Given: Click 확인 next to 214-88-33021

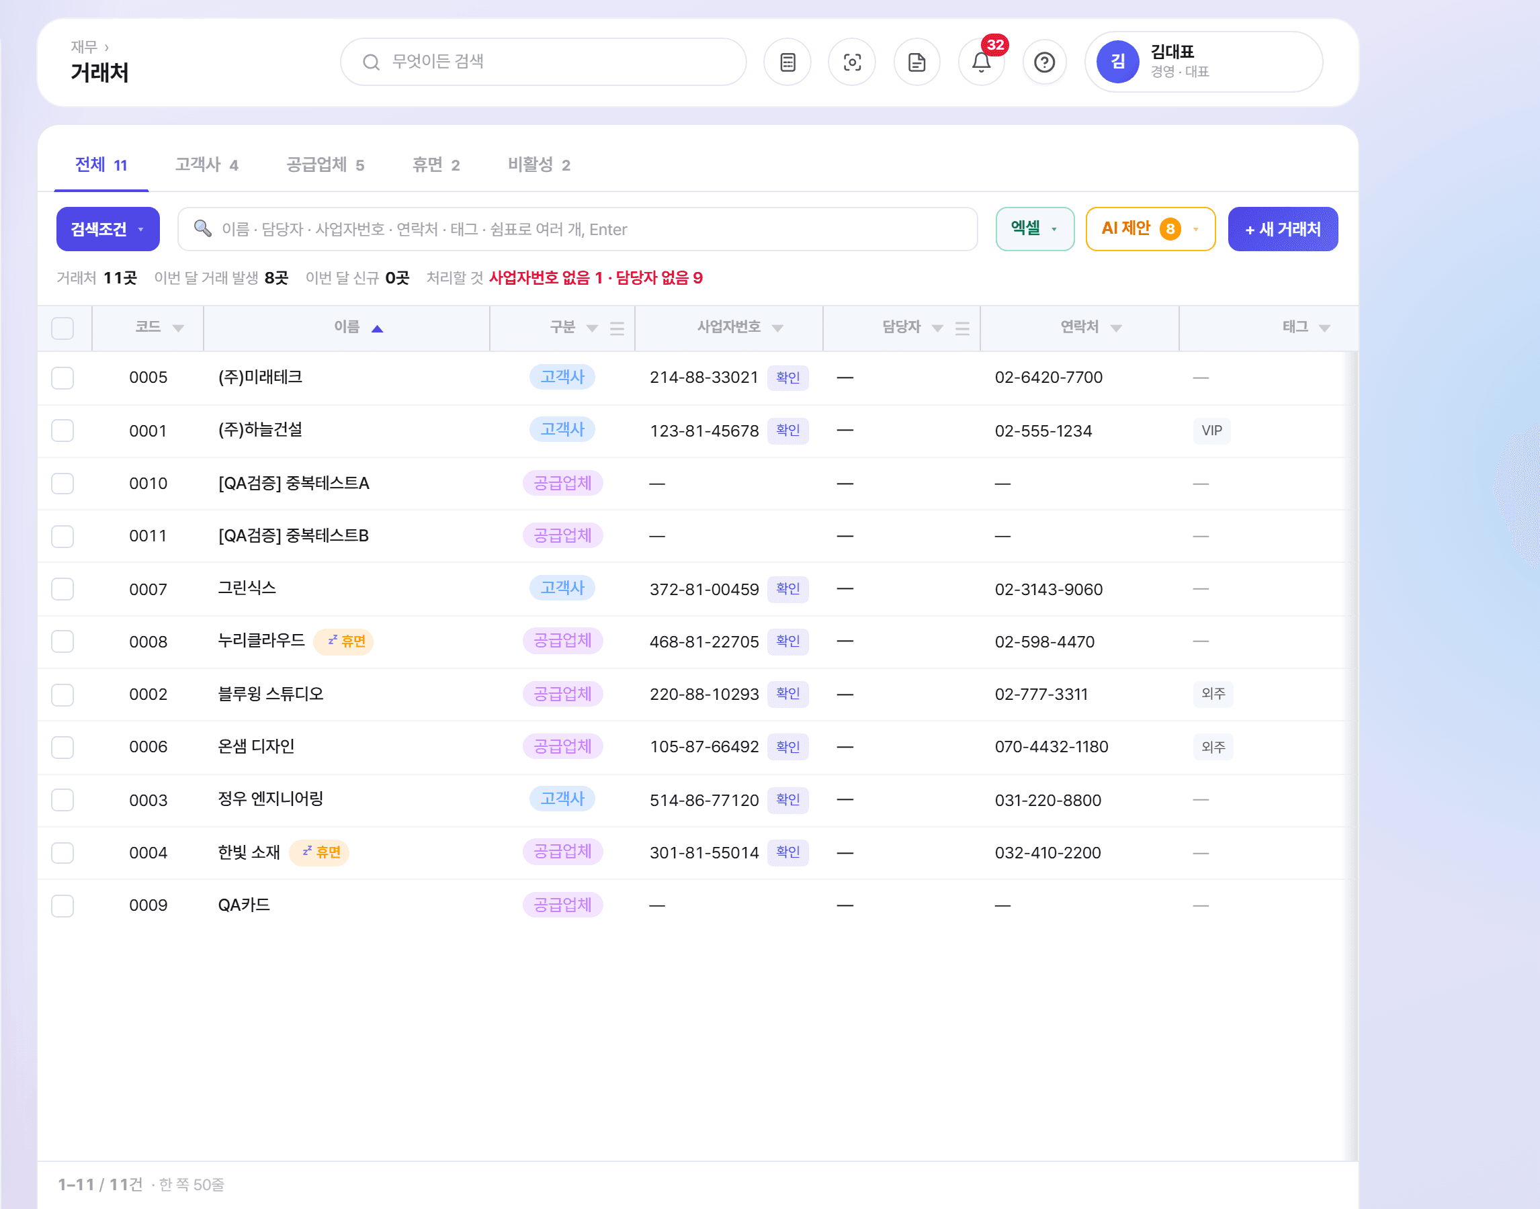Looking at the screenshot, I should (x=787, y=377).
